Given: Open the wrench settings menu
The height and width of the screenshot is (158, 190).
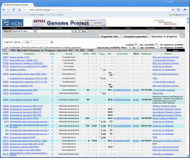Looking at the screenshot, I should [x=185, y=10].
